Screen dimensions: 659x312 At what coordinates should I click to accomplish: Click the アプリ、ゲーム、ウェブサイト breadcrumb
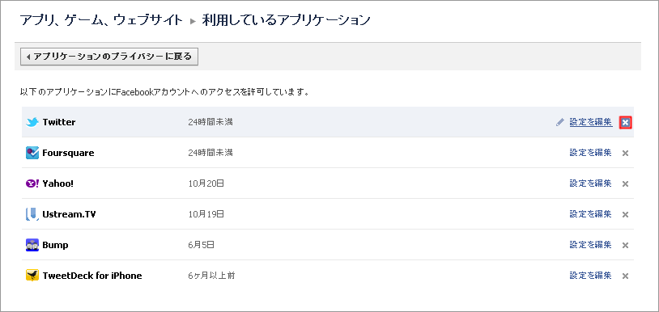[102, 19]
